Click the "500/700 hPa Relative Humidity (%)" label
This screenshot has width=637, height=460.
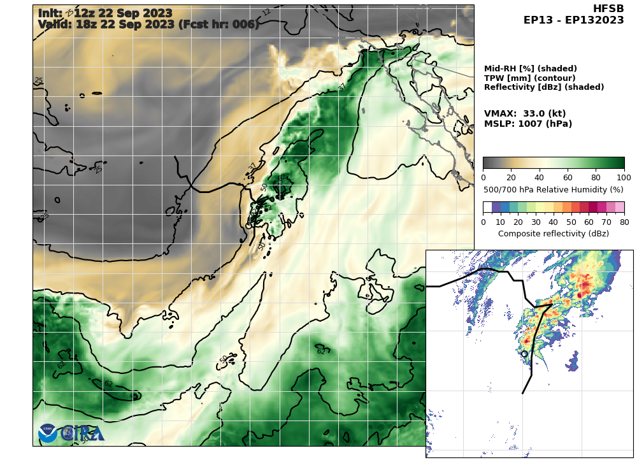tap(554, 190)
